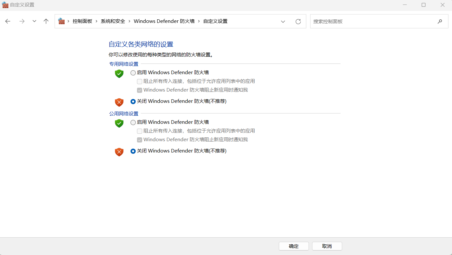Cancel changes with 取消 button
The image size is (452, 255).
tap(327, 246)
